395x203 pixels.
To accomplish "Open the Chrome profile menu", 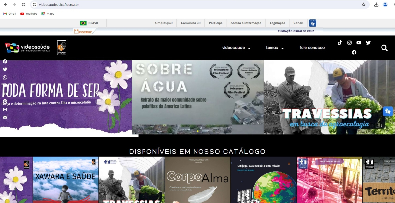I will pyautogui.click(x=385, y=5).
